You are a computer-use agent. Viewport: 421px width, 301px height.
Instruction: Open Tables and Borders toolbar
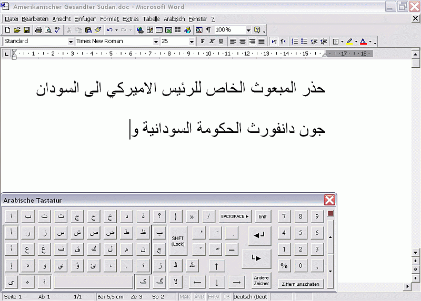pyautogui.click(x=150, y=30)
